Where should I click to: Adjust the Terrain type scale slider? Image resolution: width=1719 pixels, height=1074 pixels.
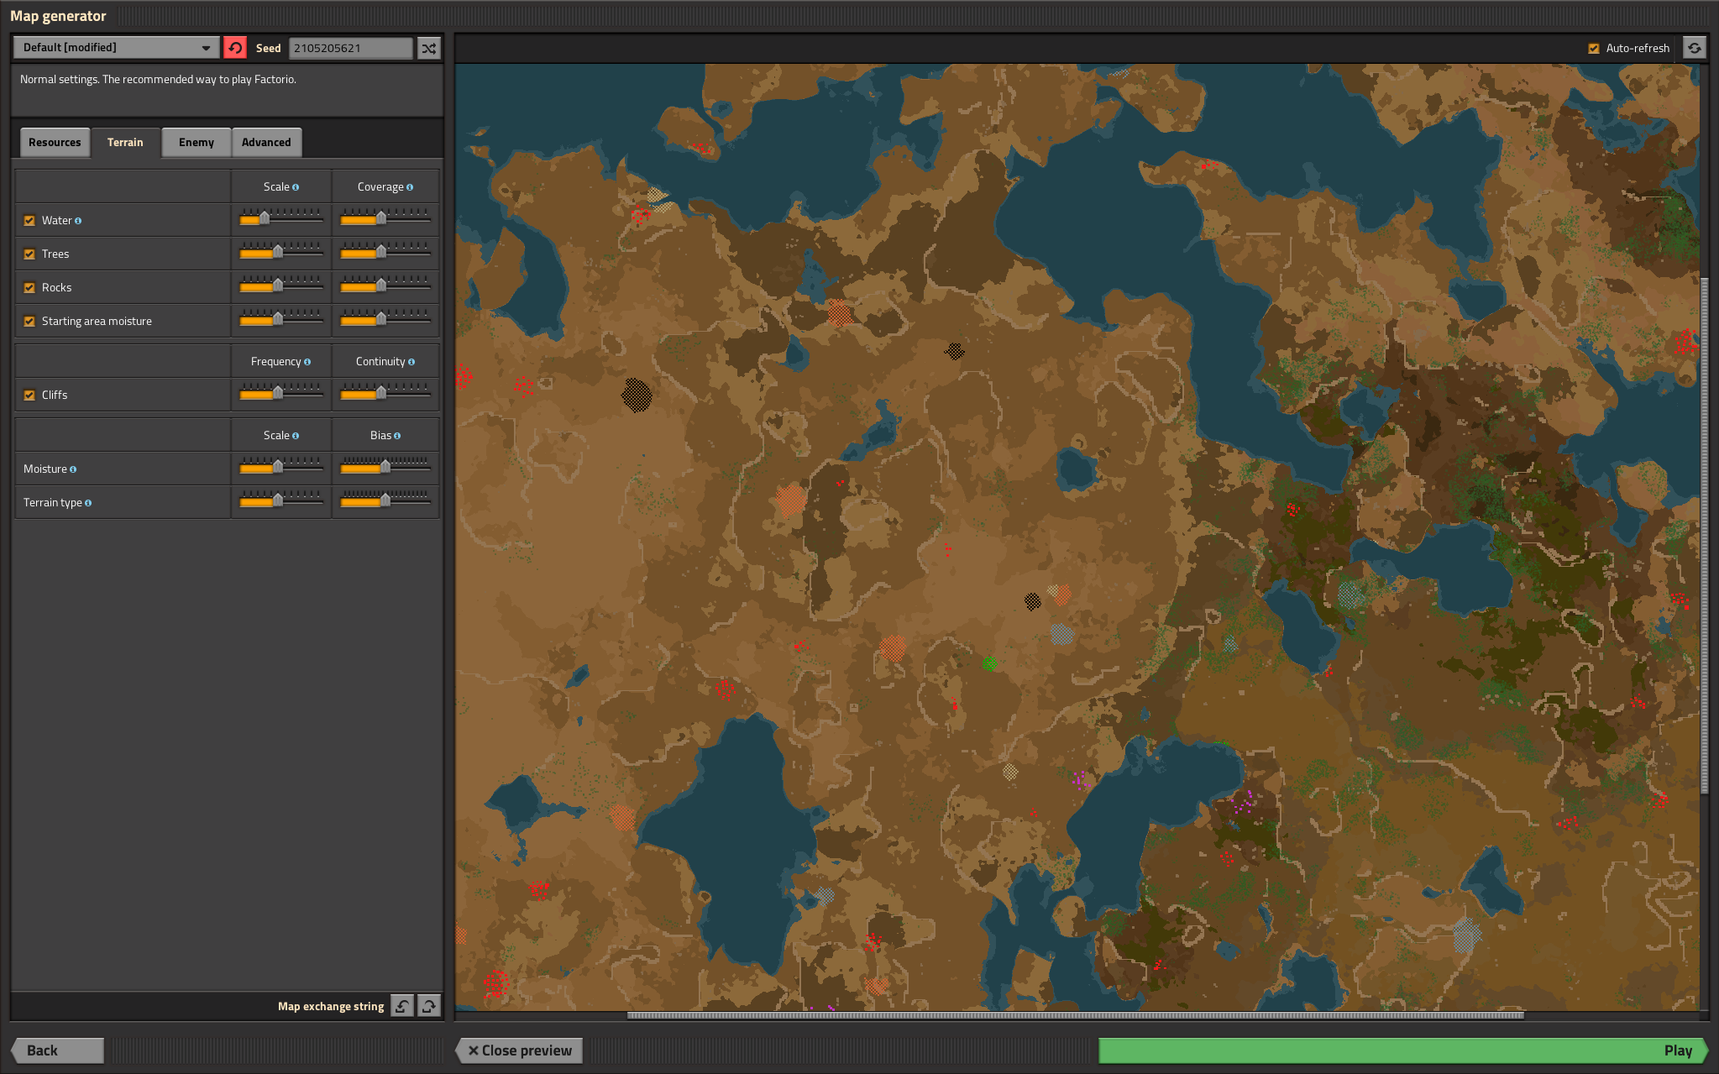281,500
